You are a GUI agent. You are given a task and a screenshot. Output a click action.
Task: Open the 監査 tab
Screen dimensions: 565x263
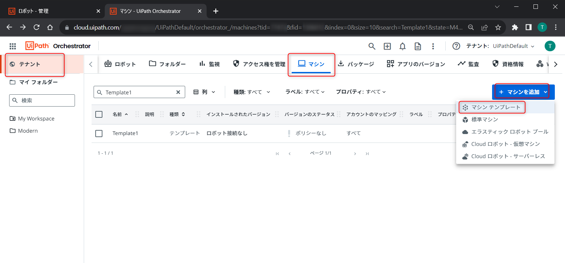coord(468,64)
